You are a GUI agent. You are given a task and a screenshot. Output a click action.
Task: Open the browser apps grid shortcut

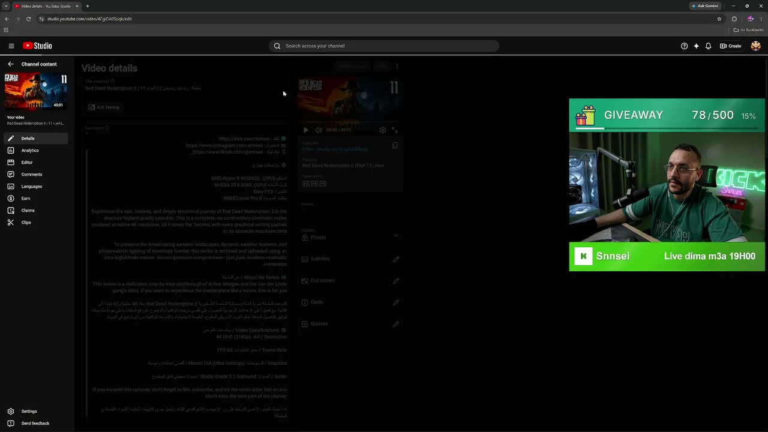(x=6, y=30)
